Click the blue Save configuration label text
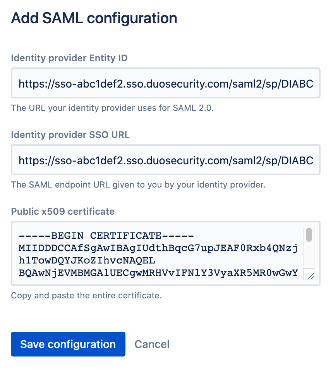The height and width of the screenshot is (372, 333). (x=68, y=344)
